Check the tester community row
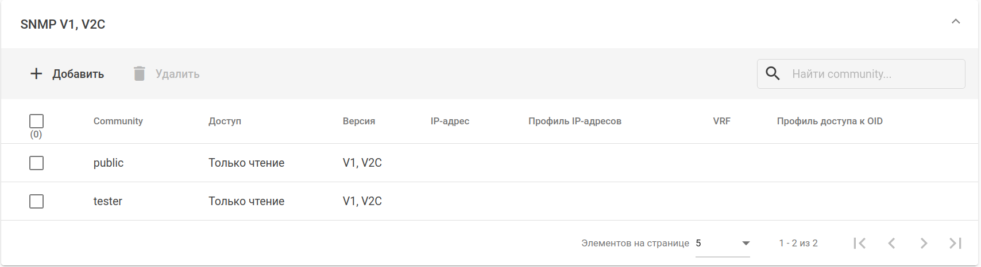The width and height of the screenshot is (981, 267). [x=36, y=201]
